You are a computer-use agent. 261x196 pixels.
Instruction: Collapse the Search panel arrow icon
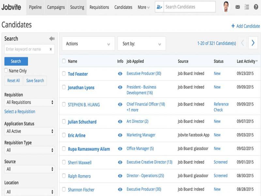52,39
